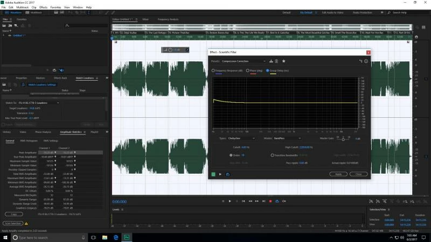This screenshot has width=431, height=242.
Task: Switch to the Effects Rack tab
Action: point(60,78)
